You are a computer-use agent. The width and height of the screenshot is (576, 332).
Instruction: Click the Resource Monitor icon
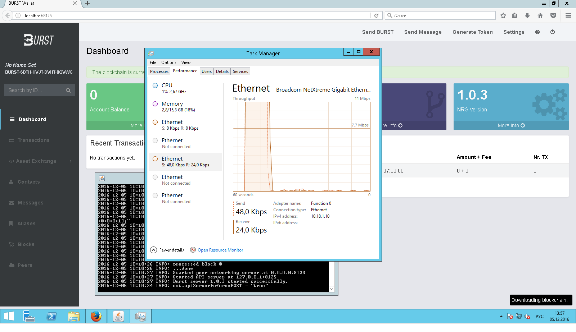click(193, 250)
